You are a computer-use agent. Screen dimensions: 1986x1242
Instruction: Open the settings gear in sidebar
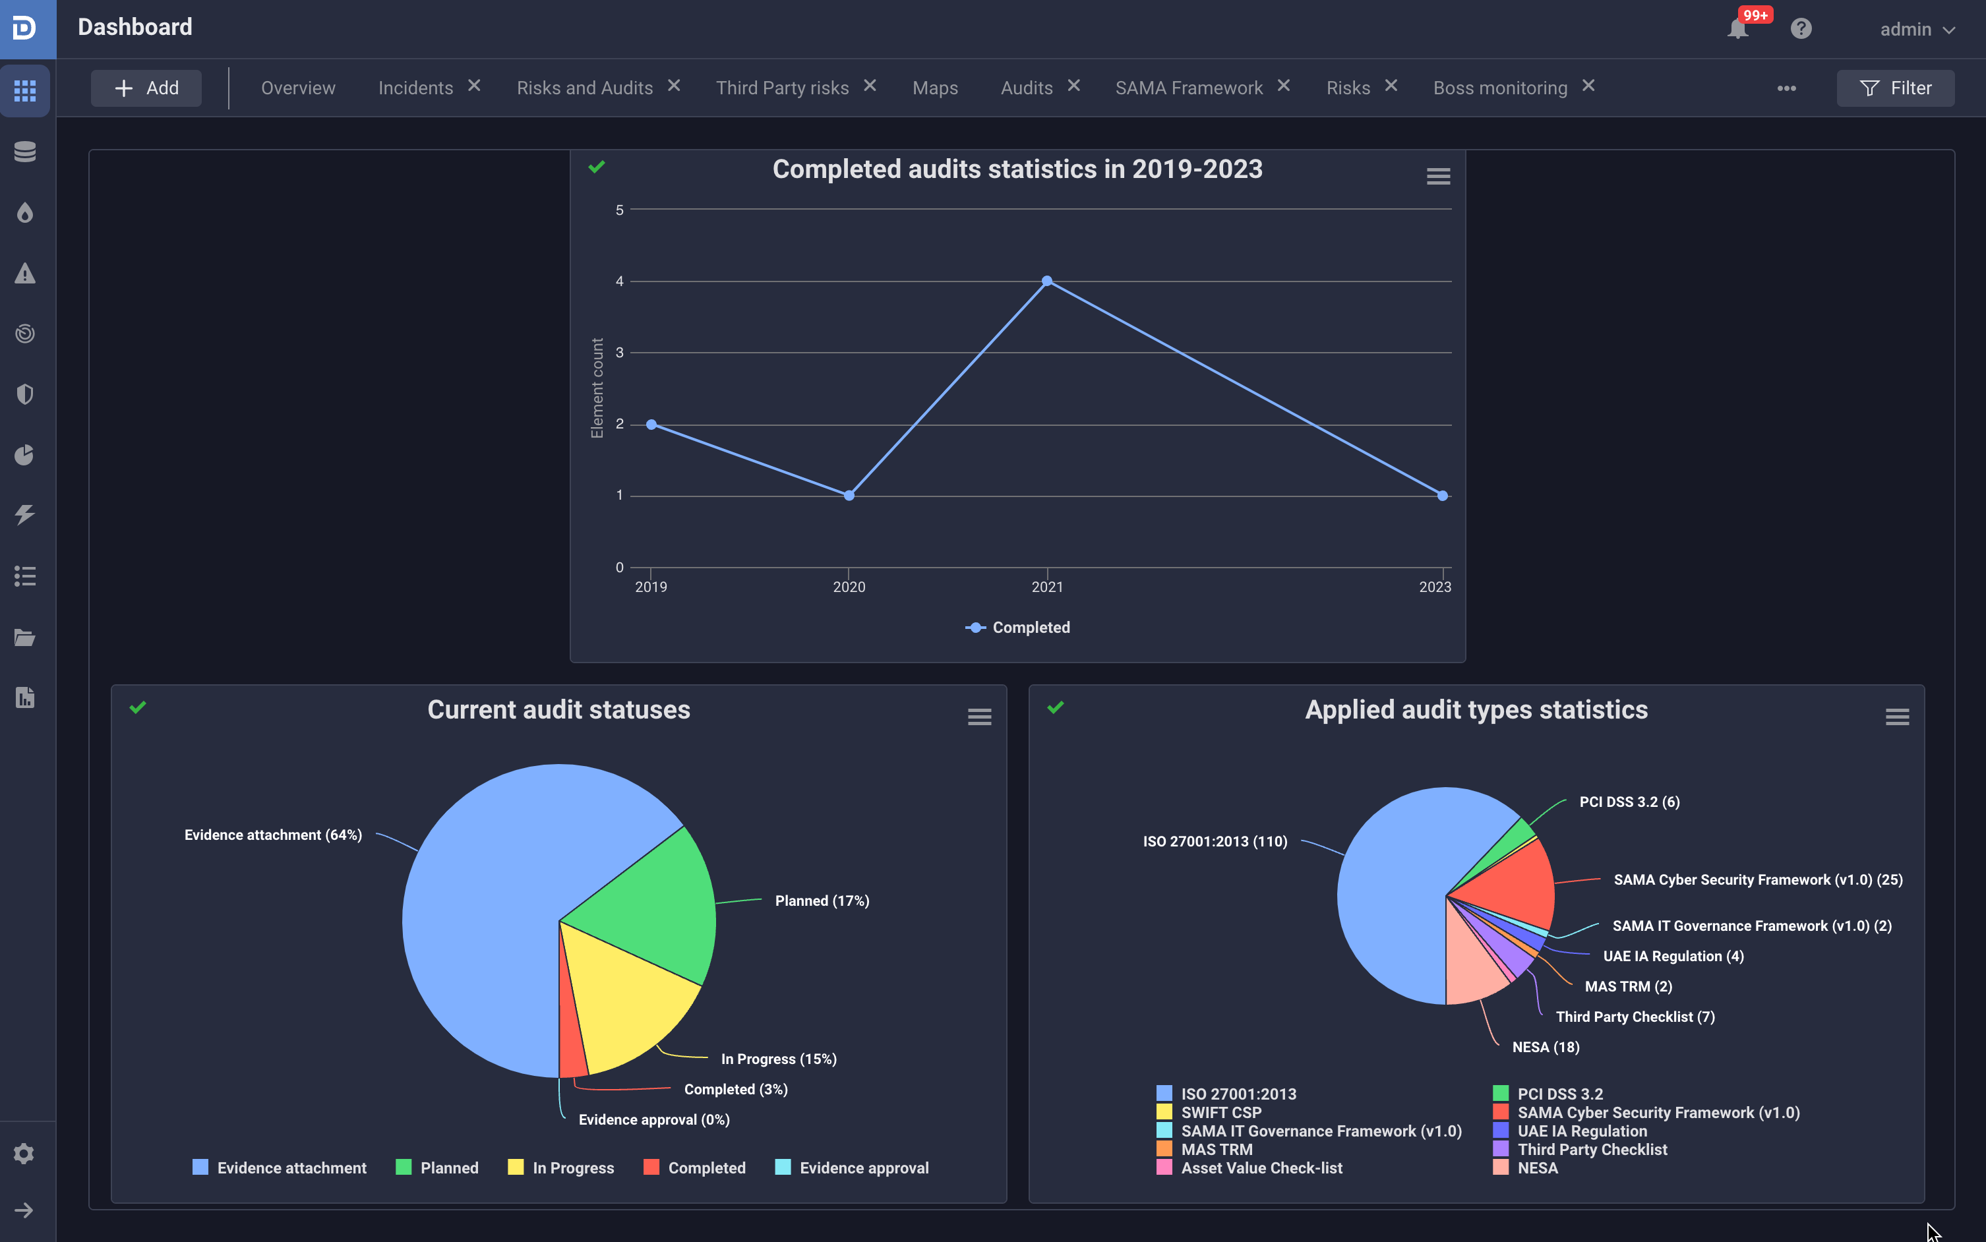pos(24,1153)
